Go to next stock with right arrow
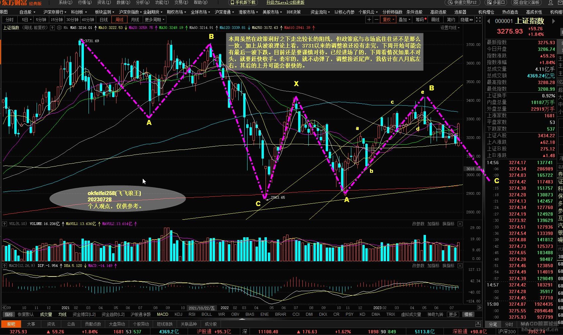This screenshot has width=563, height=335. [x=554, y=21]
